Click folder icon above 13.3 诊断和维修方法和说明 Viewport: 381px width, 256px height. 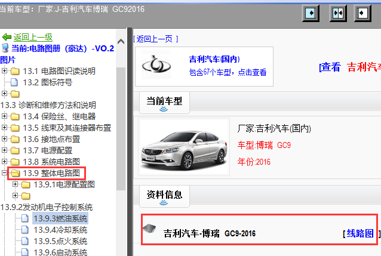(x=15, y=94)
